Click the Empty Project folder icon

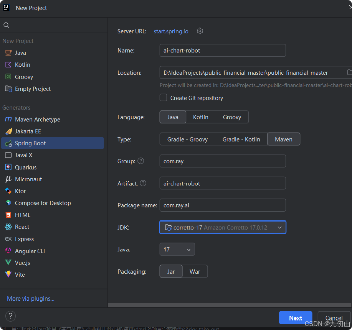[x=8, y=89]
